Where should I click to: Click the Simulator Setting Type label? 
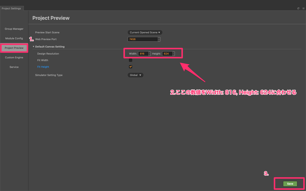click(x=49, y=75)
